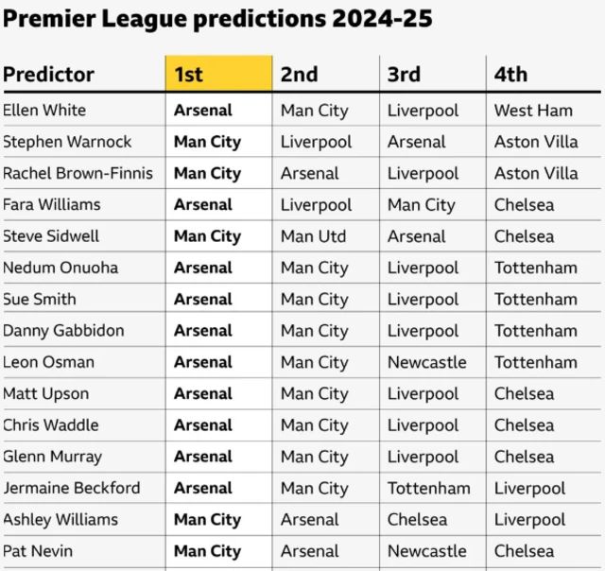Screen dimensions: 605x571
Task: Select Stephen Warnock's name in the table
Action: click(x=67, y=142)
